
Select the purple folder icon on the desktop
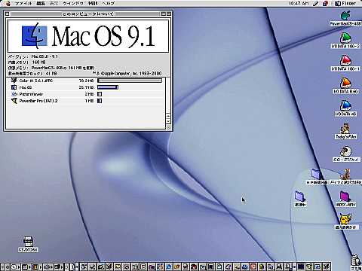pyautogui.click(x=345, y=196)
